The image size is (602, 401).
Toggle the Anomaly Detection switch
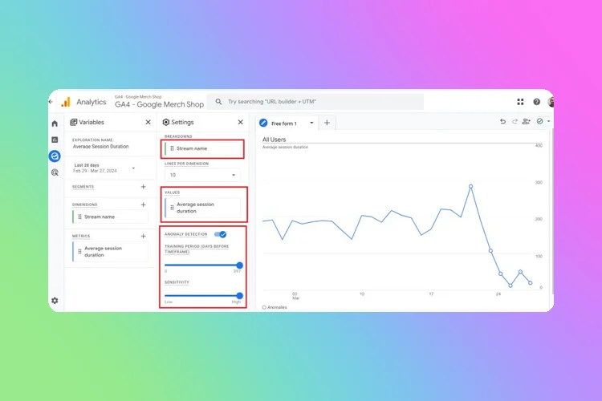pyautogui.click(x=221, y=234)
